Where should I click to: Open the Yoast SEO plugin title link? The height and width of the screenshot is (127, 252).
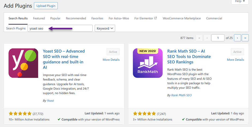pyautogui.click(x=64, y=59)
